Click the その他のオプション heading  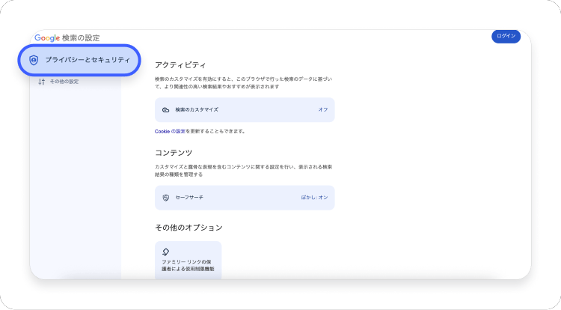(x=188, y=228)
